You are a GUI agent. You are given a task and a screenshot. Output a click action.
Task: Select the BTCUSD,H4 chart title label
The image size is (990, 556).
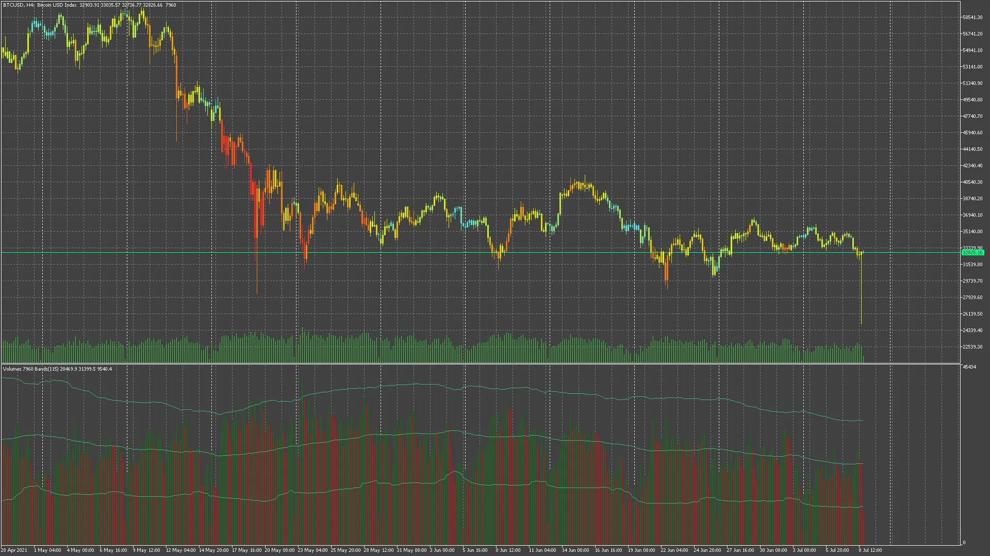click(15, 5)
